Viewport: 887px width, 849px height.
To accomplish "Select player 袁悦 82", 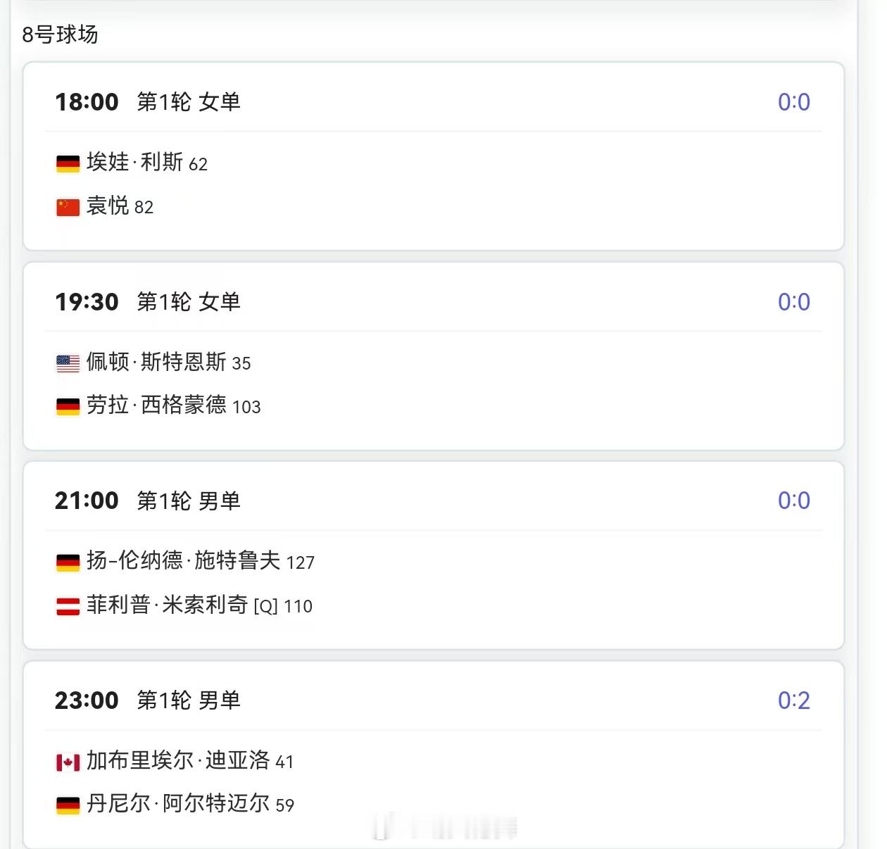I will [x=120, y=206].
